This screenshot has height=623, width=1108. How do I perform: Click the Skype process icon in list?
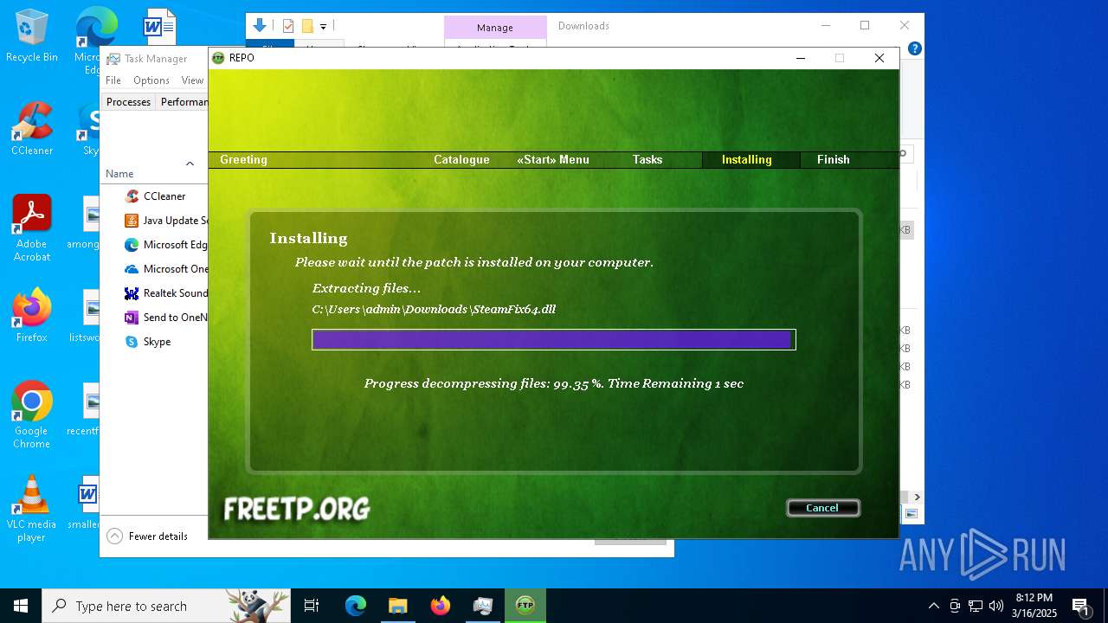tap(132, 342)
